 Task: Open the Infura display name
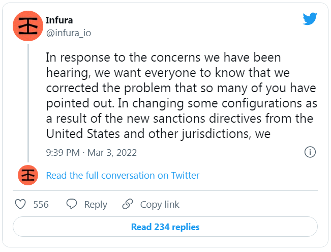click(59, 20)
